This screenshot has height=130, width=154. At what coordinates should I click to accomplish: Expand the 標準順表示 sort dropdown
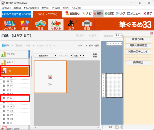point(55,56)
